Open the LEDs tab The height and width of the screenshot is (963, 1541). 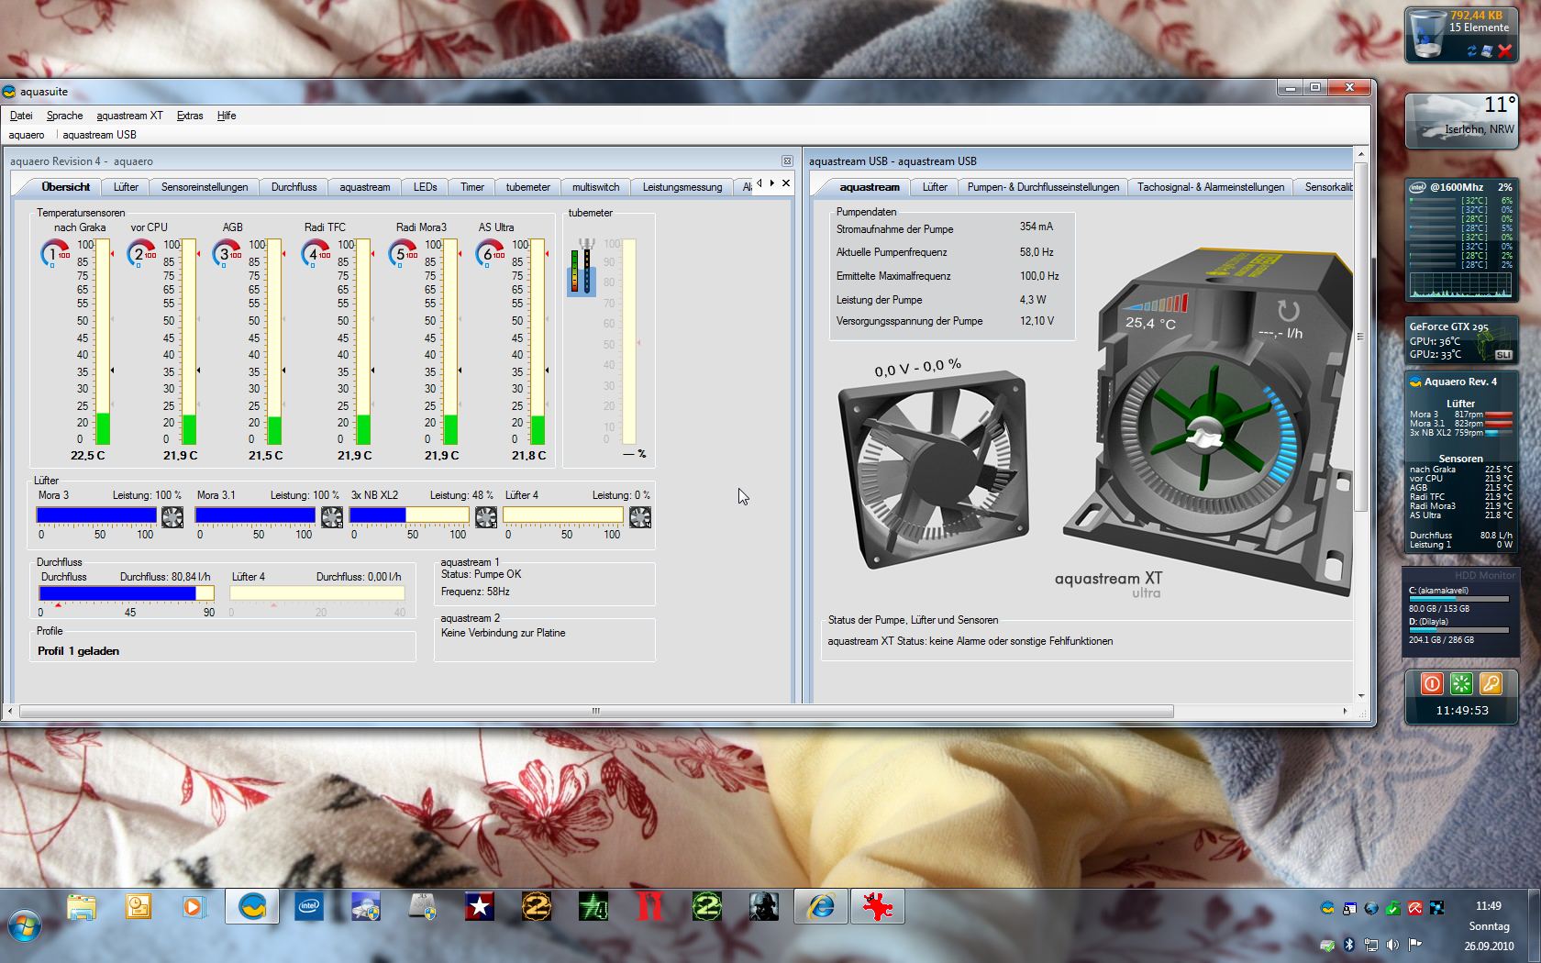click(x=425, y=187)
